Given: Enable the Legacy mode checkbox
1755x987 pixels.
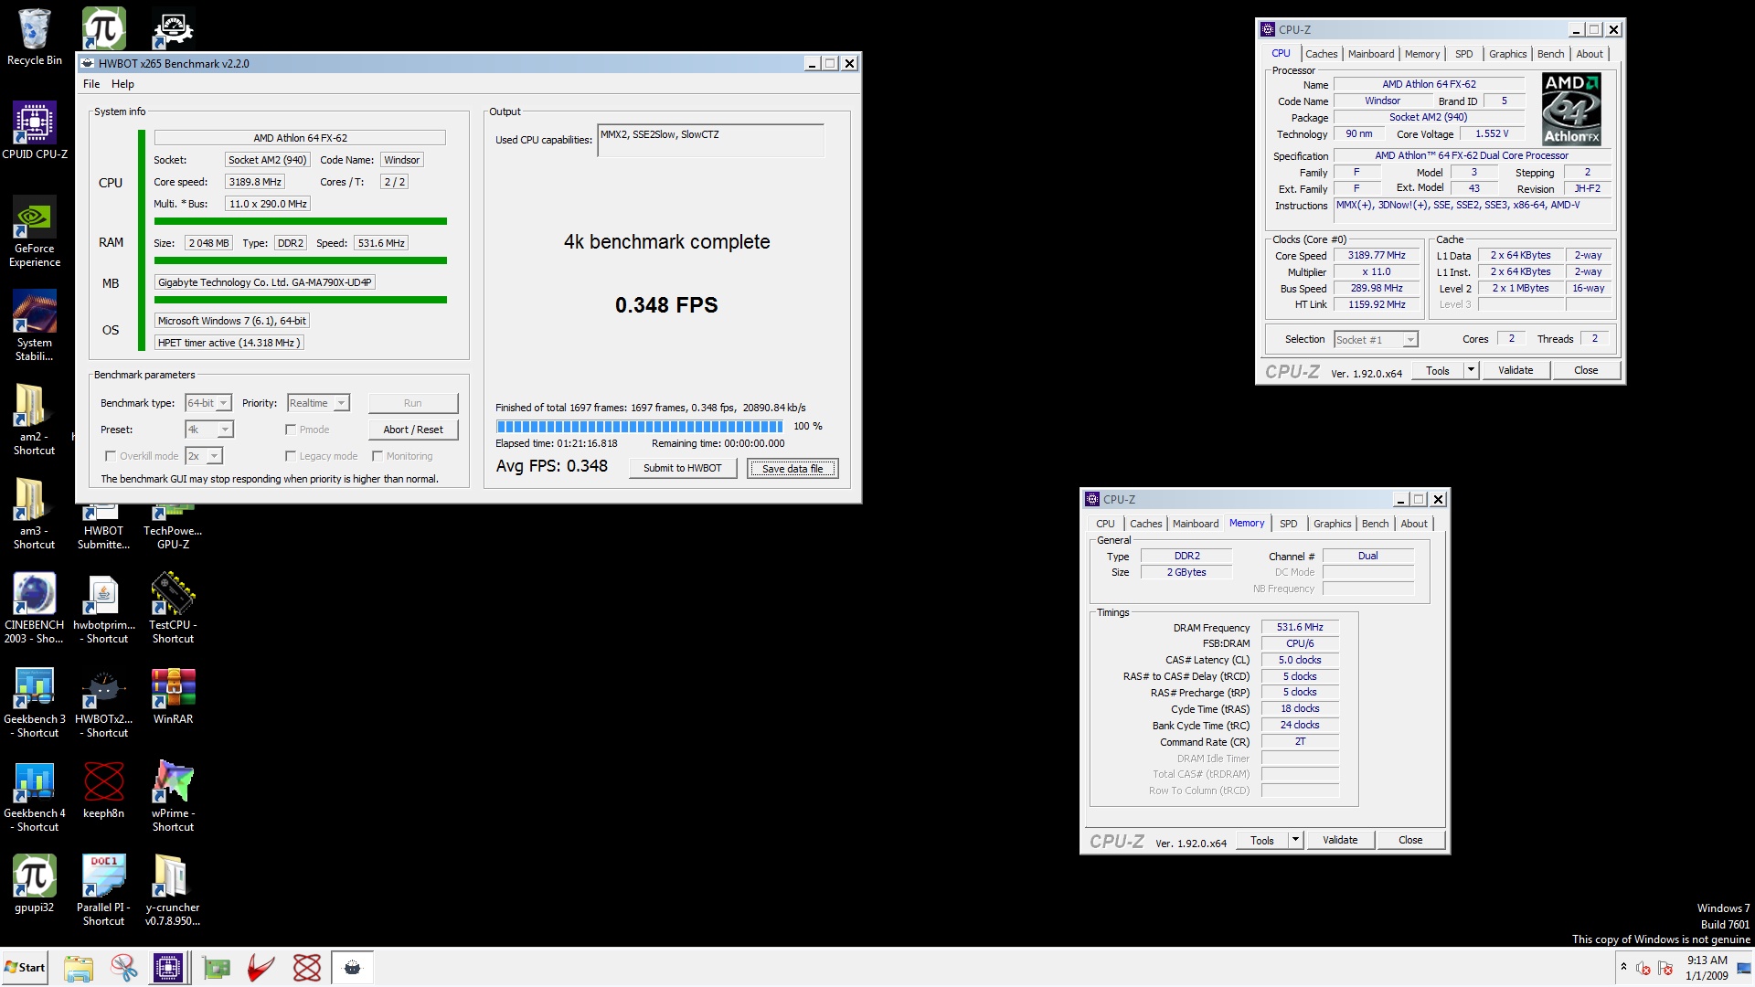Looking at the screenshot, I should click(x=291, y=456).
